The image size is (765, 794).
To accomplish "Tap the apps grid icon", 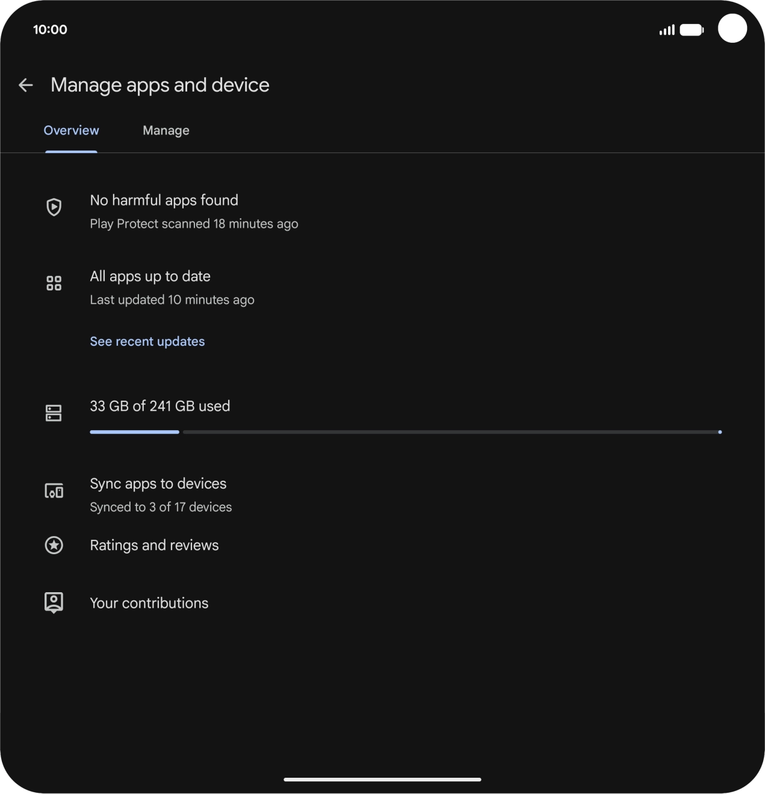I will (x=54, y=283).
